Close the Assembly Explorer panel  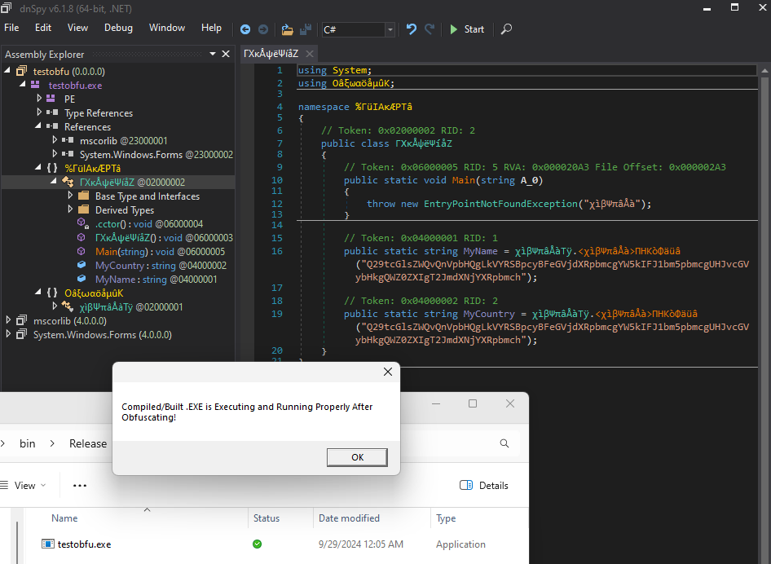[x=227, y=54]
